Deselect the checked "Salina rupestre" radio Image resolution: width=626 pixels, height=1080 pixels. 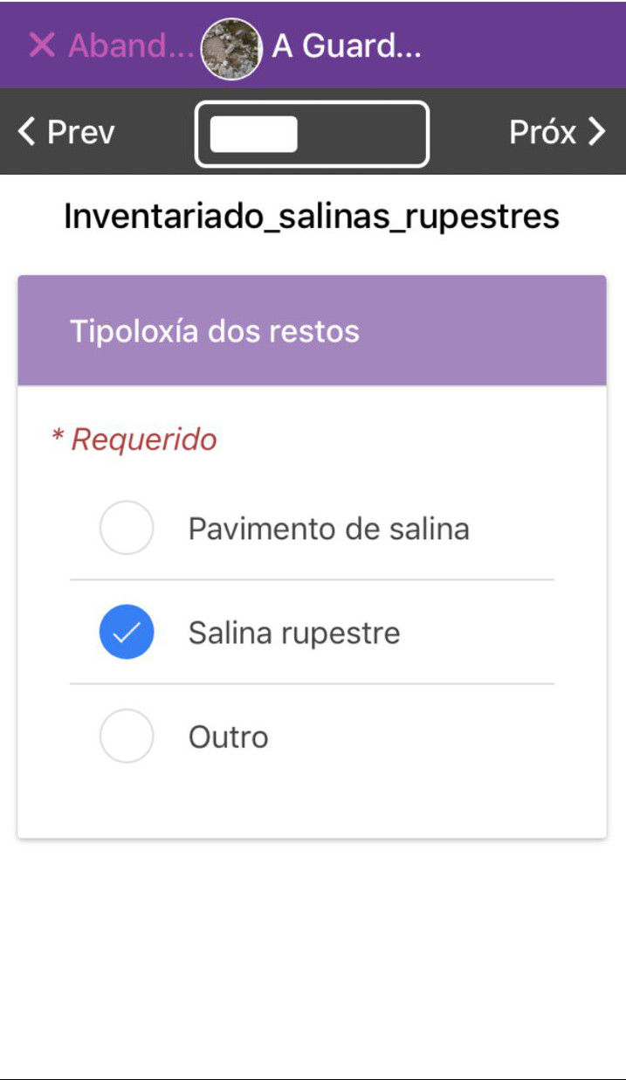click(x=127, y=632)
